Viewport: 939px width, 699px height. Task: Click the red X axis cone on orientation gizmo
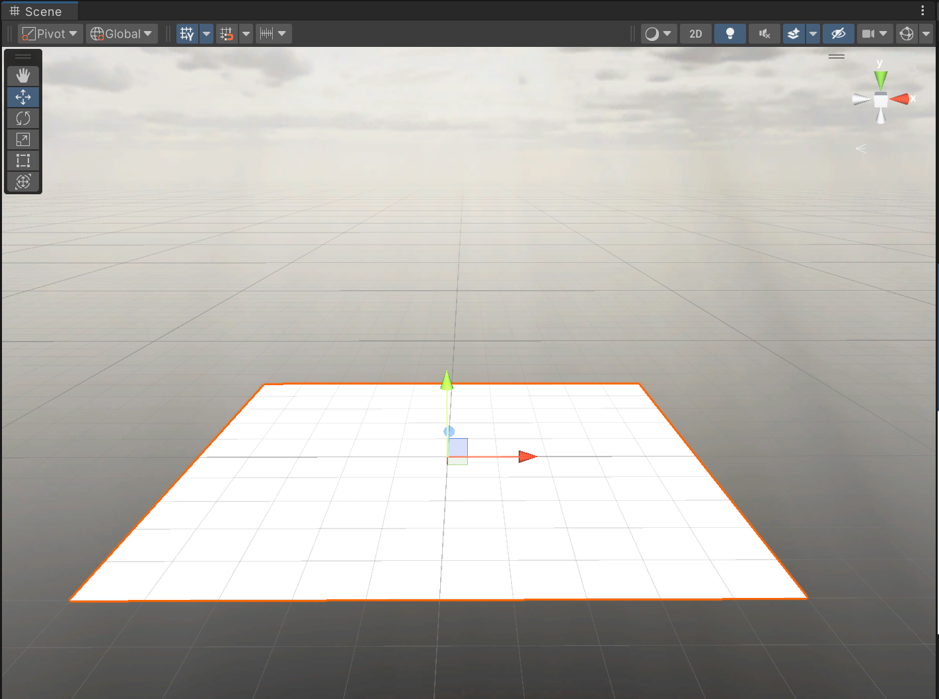[900, 99]
